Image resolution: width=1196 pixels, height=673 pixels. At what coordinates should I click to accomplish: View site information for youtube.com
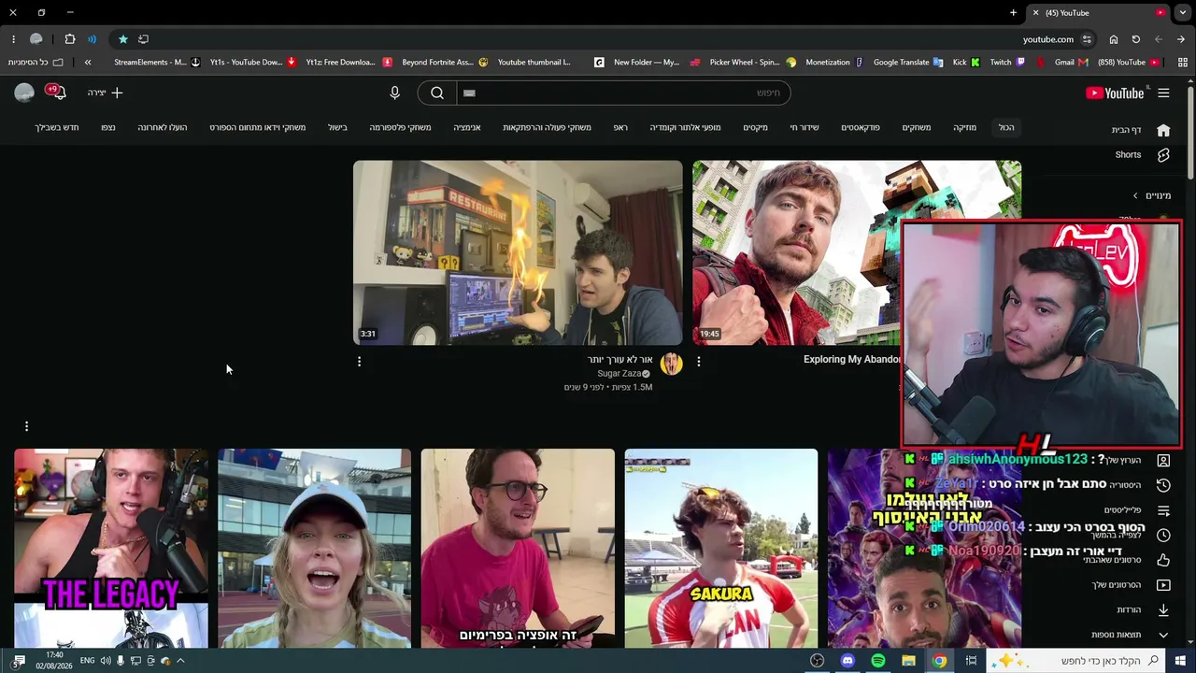[1087, 39]
